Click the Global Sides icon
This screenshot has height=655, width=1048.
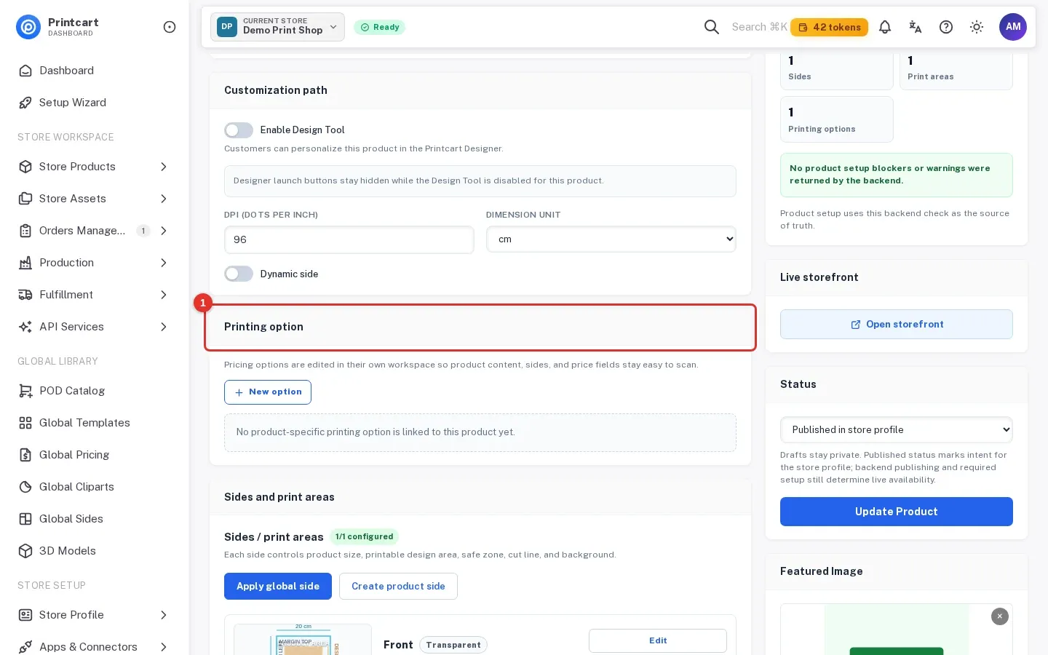[x=25, y=519]
